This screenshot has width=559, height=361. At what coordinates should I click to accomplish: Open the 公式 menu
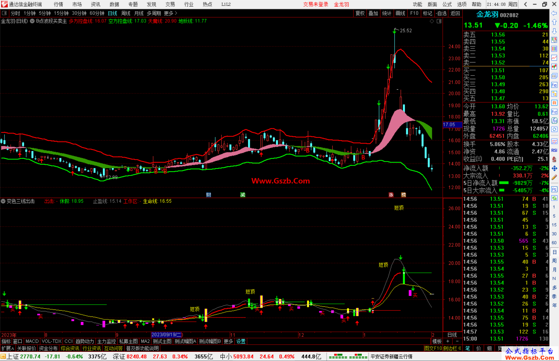(447, 4)
